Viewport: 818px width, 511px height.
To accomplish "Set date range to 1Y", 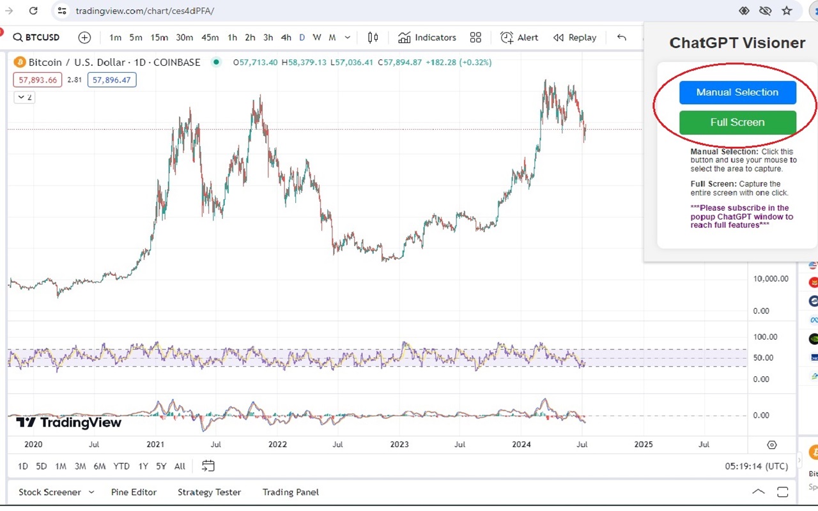I will [x=143, y=466].
